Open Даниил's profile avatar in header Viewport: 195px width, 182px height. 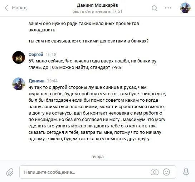point(185,8)
